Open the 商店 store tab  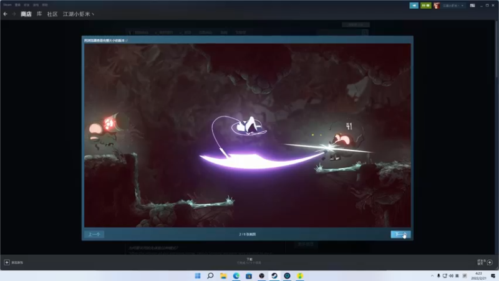pos(26,14)
